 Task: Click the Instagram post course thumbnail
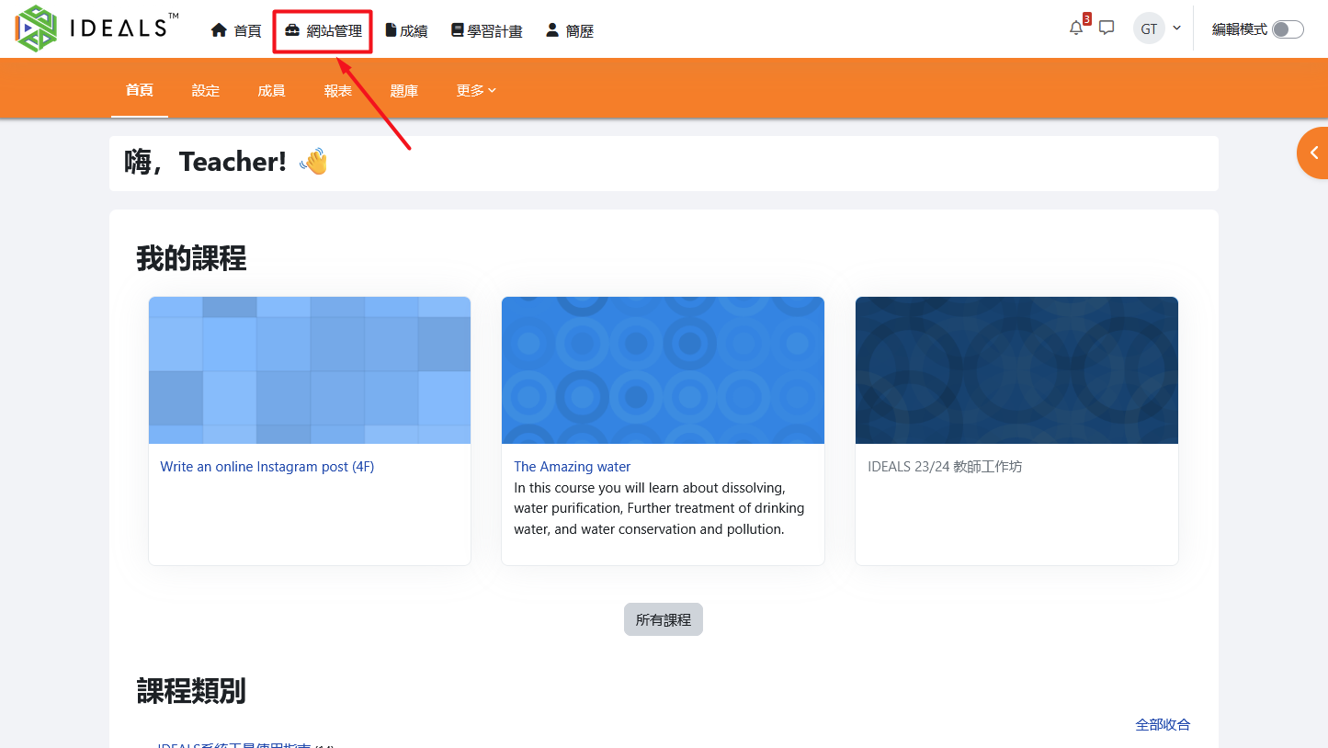click(310, 370)
